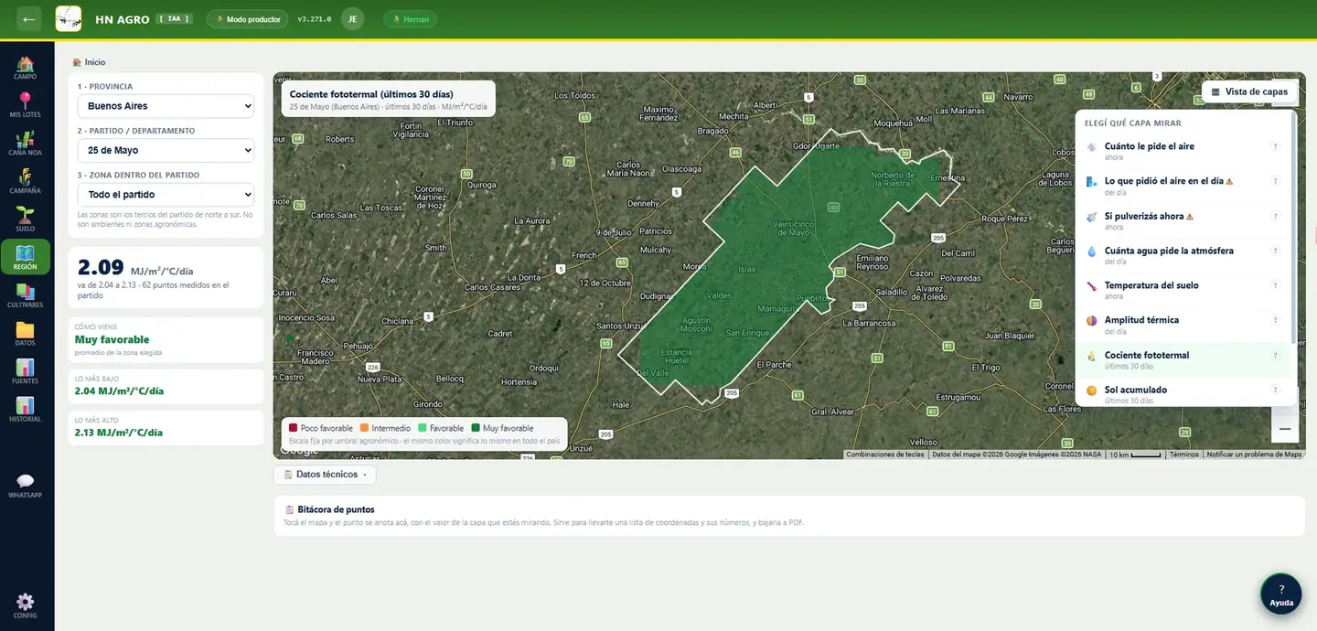The image size is (1317, 631).
Task: Choose the Temperatura del suelo layer
Action: pos(1184,290)
